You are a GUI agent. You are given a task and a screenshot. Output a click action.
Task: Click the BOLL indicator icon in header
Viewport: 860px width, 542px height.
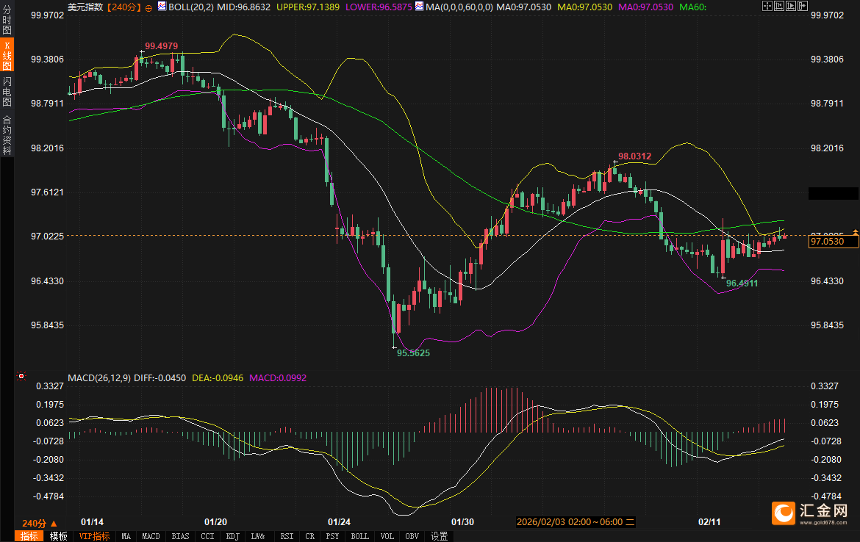pyautogui.click(x=162, y=6)
